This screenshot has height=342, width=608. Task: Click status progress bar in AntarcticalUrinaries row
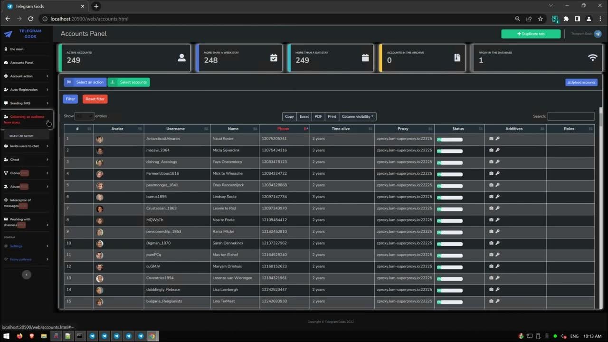tap(450, 139)
